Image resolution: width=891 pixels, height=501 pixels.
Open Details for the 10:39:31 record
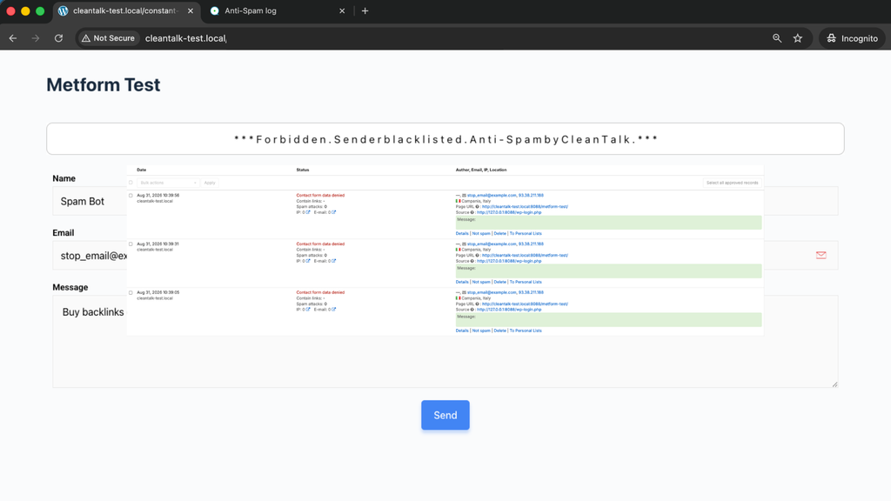[462, 282]
